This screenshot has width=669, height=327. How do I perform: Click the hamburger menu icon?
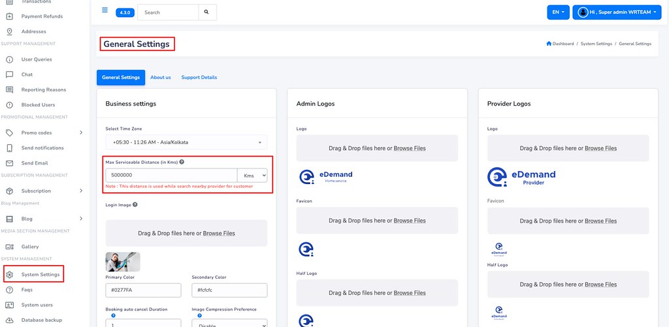(105, 10)
